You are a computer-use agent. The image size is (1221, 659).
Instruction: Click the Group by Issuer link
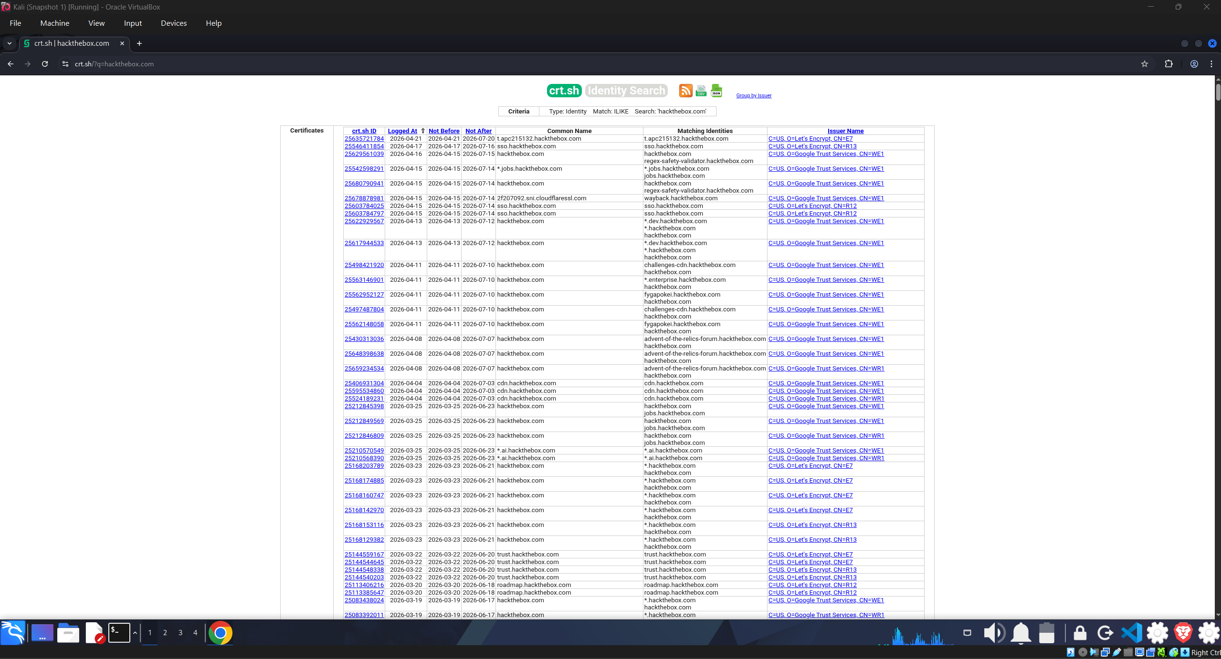click(754, 95)
